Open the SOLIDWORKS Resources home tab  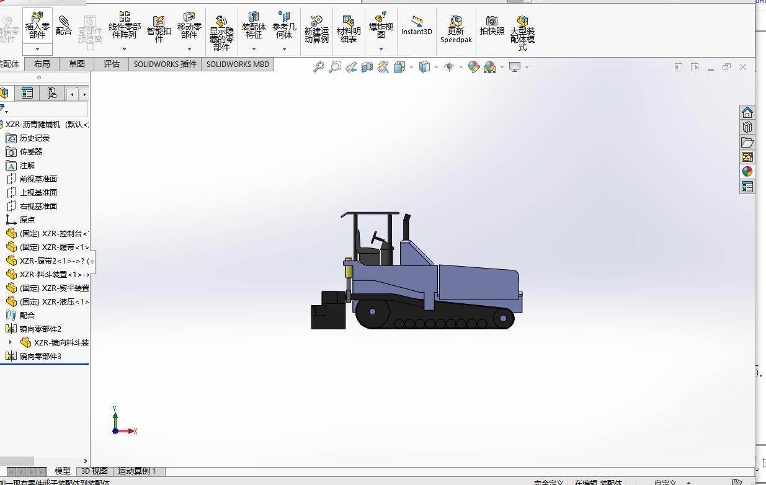tap(747, 112)
